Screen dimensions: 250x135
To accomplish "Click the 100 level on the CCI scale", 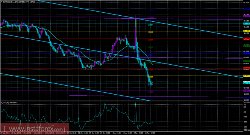I will (x=245, y=112).
